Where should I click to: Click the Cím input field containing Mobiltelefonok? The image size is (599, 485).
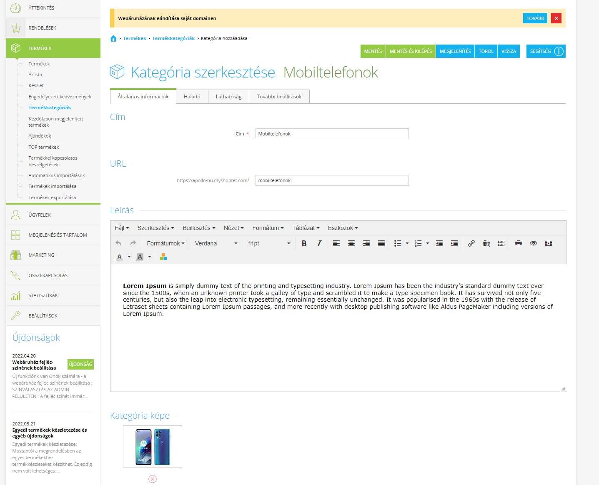(332, 134)
